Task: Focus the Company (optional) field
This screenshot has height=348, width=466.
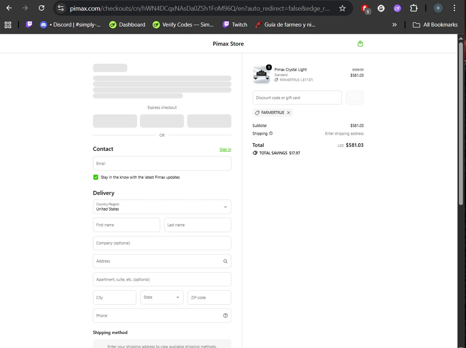Action: (162, 243)
